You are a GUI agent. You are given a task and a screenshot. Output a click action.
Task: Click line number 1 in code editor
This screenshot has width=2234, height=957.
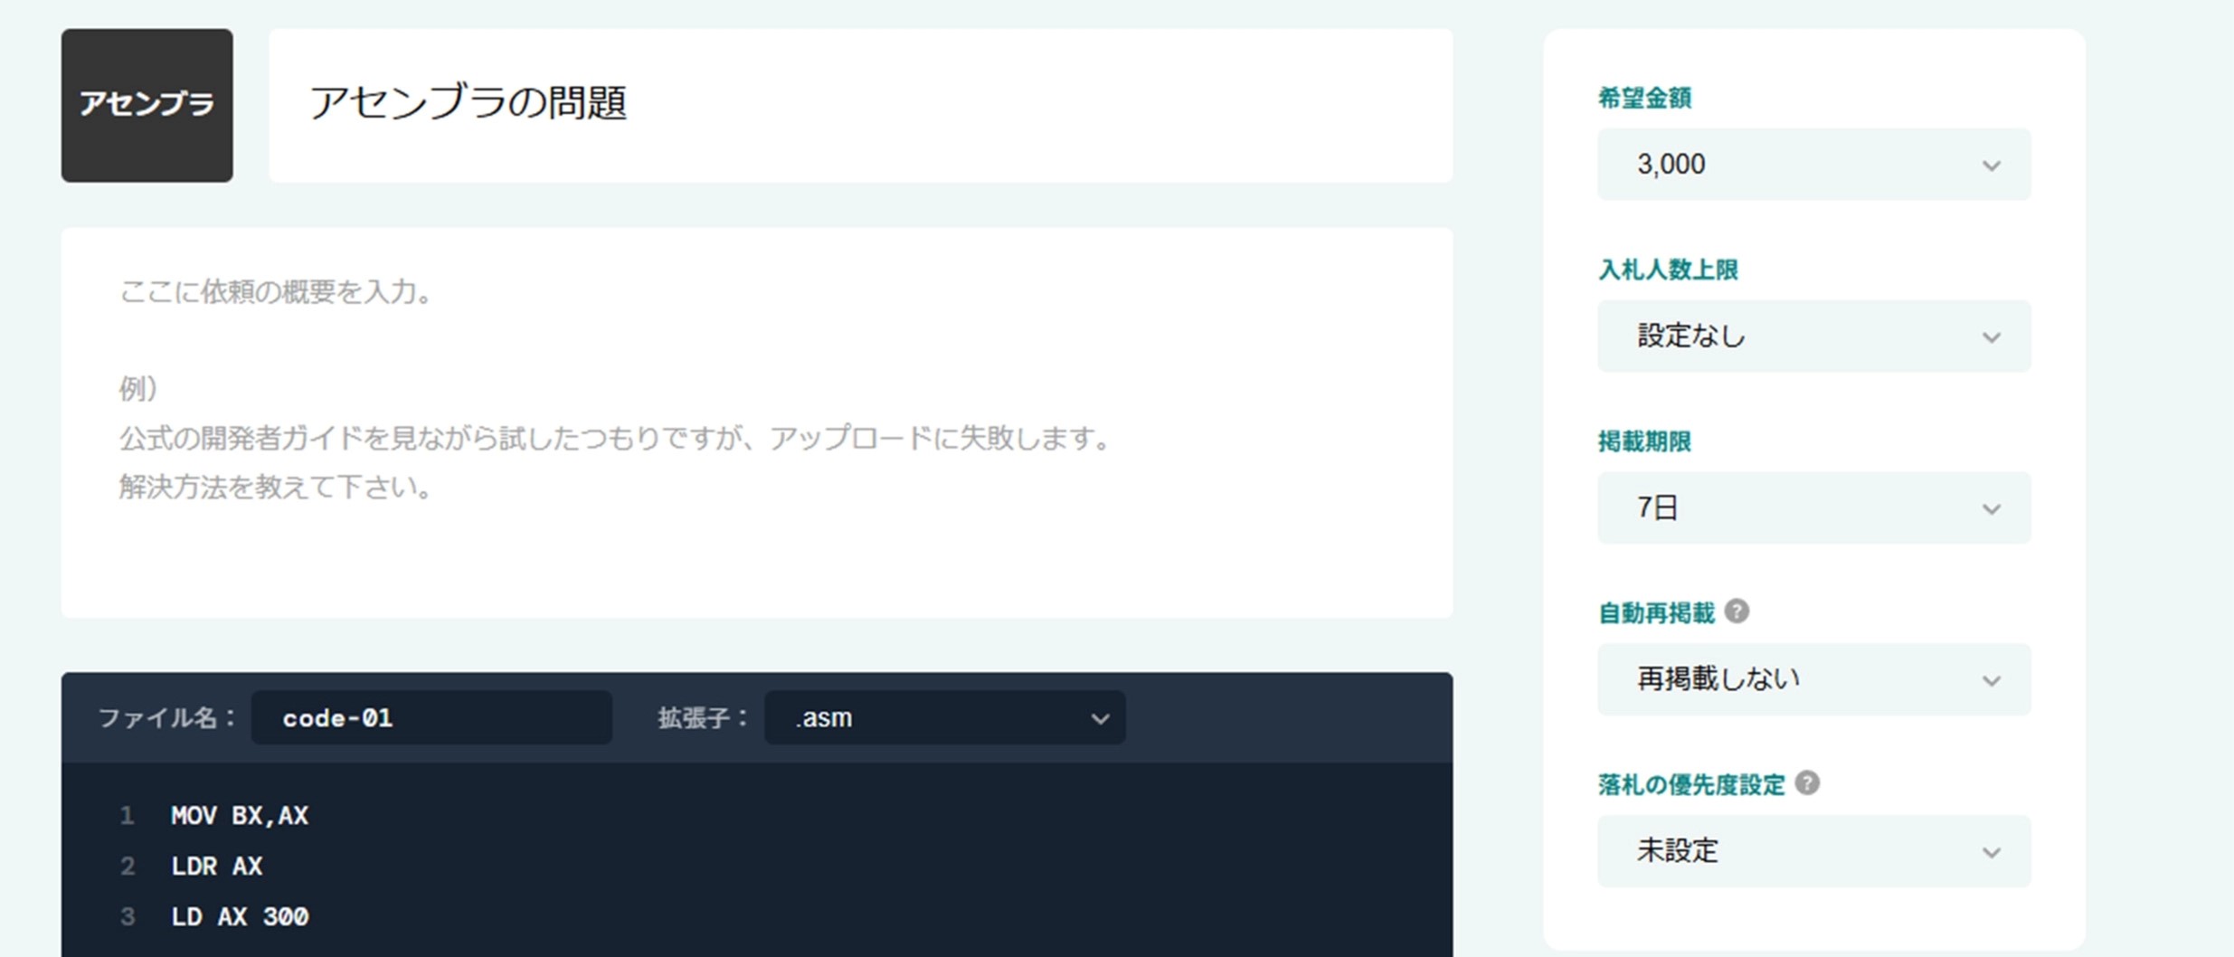(x=128, y=816)
